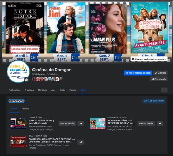The image size is (173, 156).
Task: Open the three-dots more options button
Action: (x=164, y=90)
